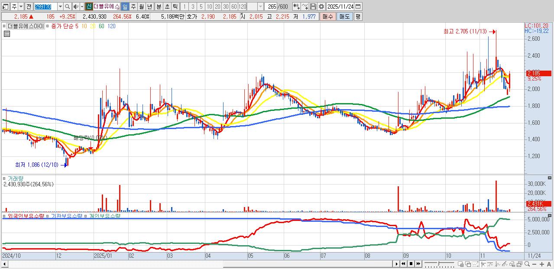Click the diagonal lines drawing tool icon
Viewport: 554px width, 269px height.
(x=505, y=264)
